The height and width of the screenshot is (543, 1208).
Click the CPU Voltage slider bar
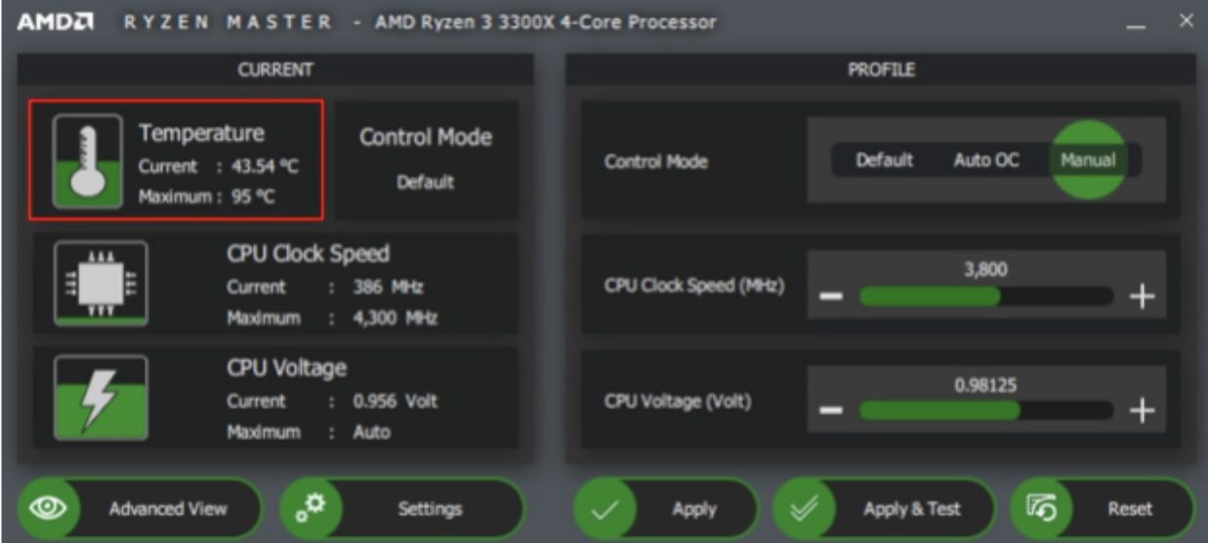click(984, 409)
